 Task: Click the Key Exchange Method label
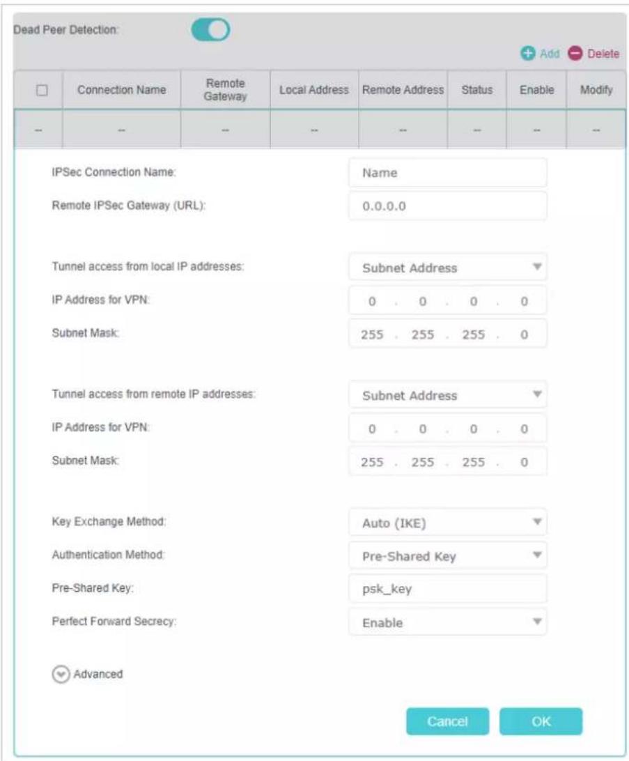tap(109, 521)
